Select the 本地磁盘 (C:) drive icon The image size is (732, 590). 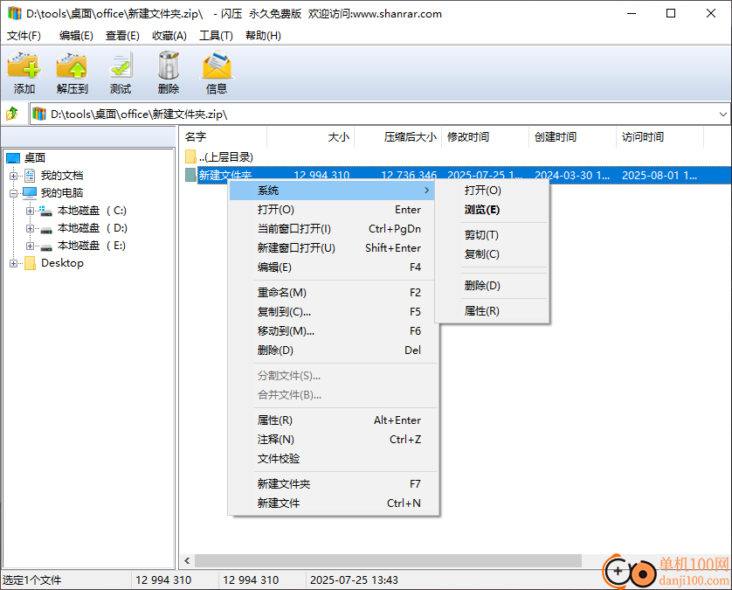tap(45, 211)
